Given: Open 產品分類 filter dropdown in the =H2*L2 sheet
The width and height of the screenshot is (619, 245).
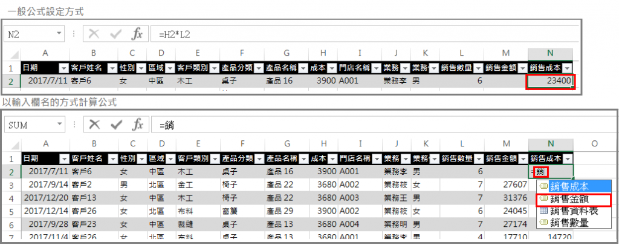Looking at the screenshot, I should [258, 68].
